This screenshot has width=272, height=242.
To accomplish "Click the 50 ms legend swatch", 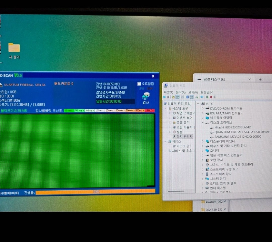I will click(x=79, y=110).
